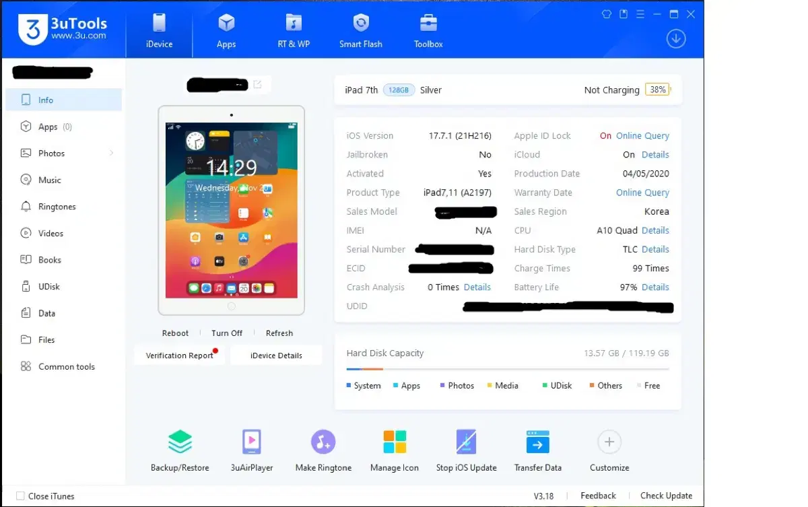The height and width of the screenshot is (507, 808).
Task: Open the downloads circle arrow icon
Action: coord(676,39)
